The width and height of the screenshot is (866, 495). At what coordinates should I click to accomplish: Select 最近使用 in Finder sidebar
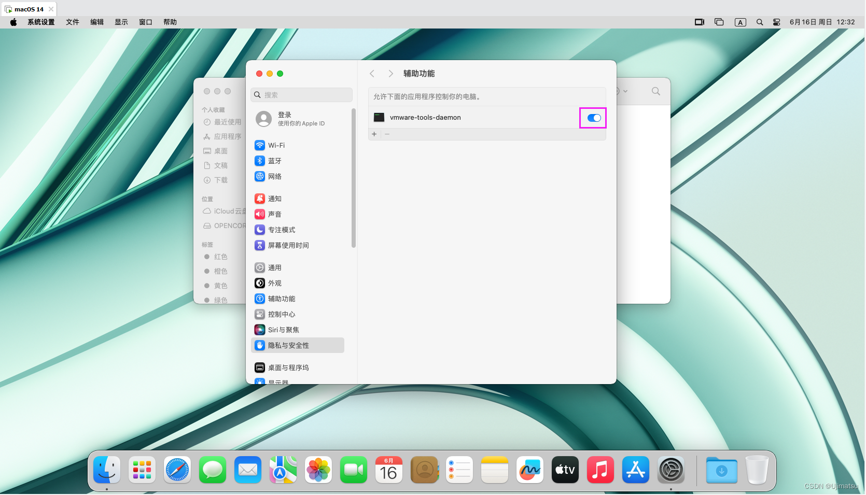tap(223, 122)
